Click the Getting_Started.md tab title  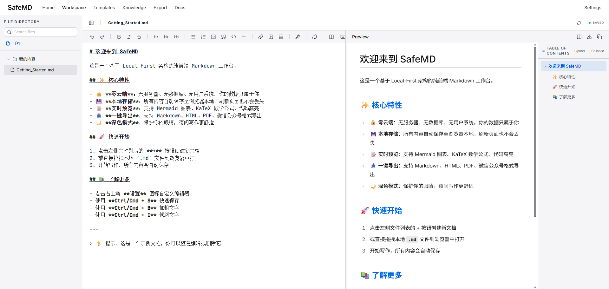tap(128, 23)
